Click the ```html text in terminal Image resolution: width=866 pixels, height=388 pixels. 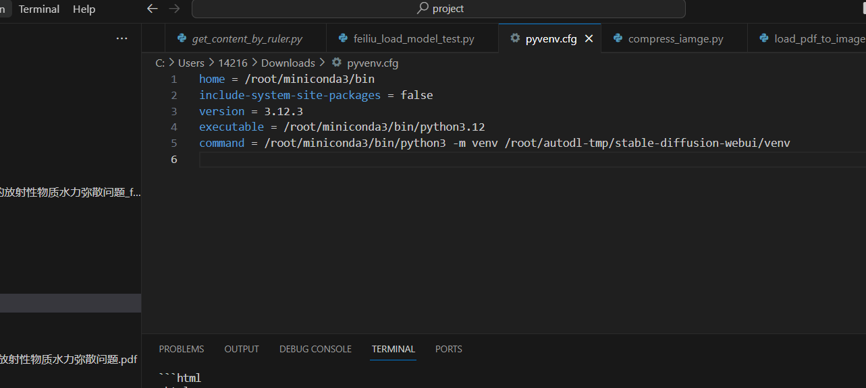(180, 378)
